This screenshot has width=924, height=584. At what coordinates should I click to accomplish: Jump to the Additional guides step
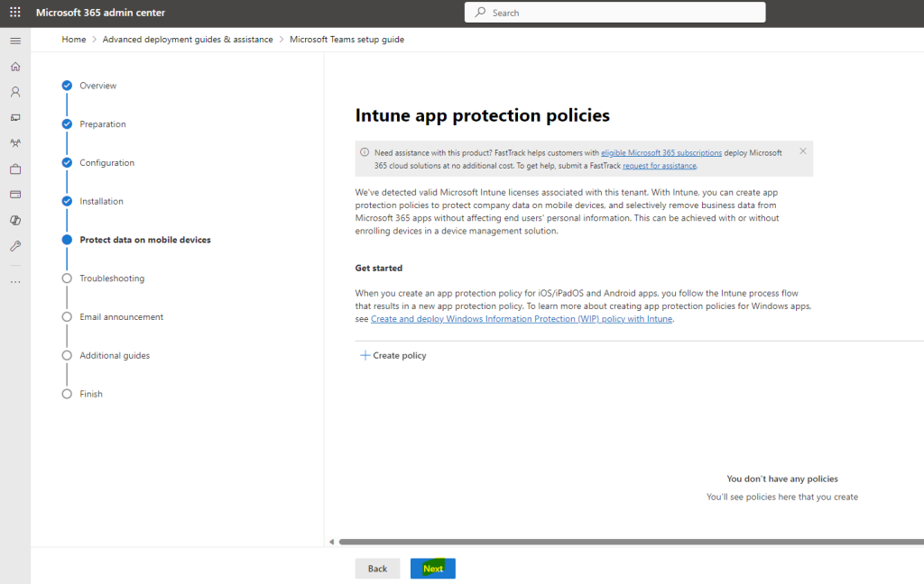tap(115, 356)
